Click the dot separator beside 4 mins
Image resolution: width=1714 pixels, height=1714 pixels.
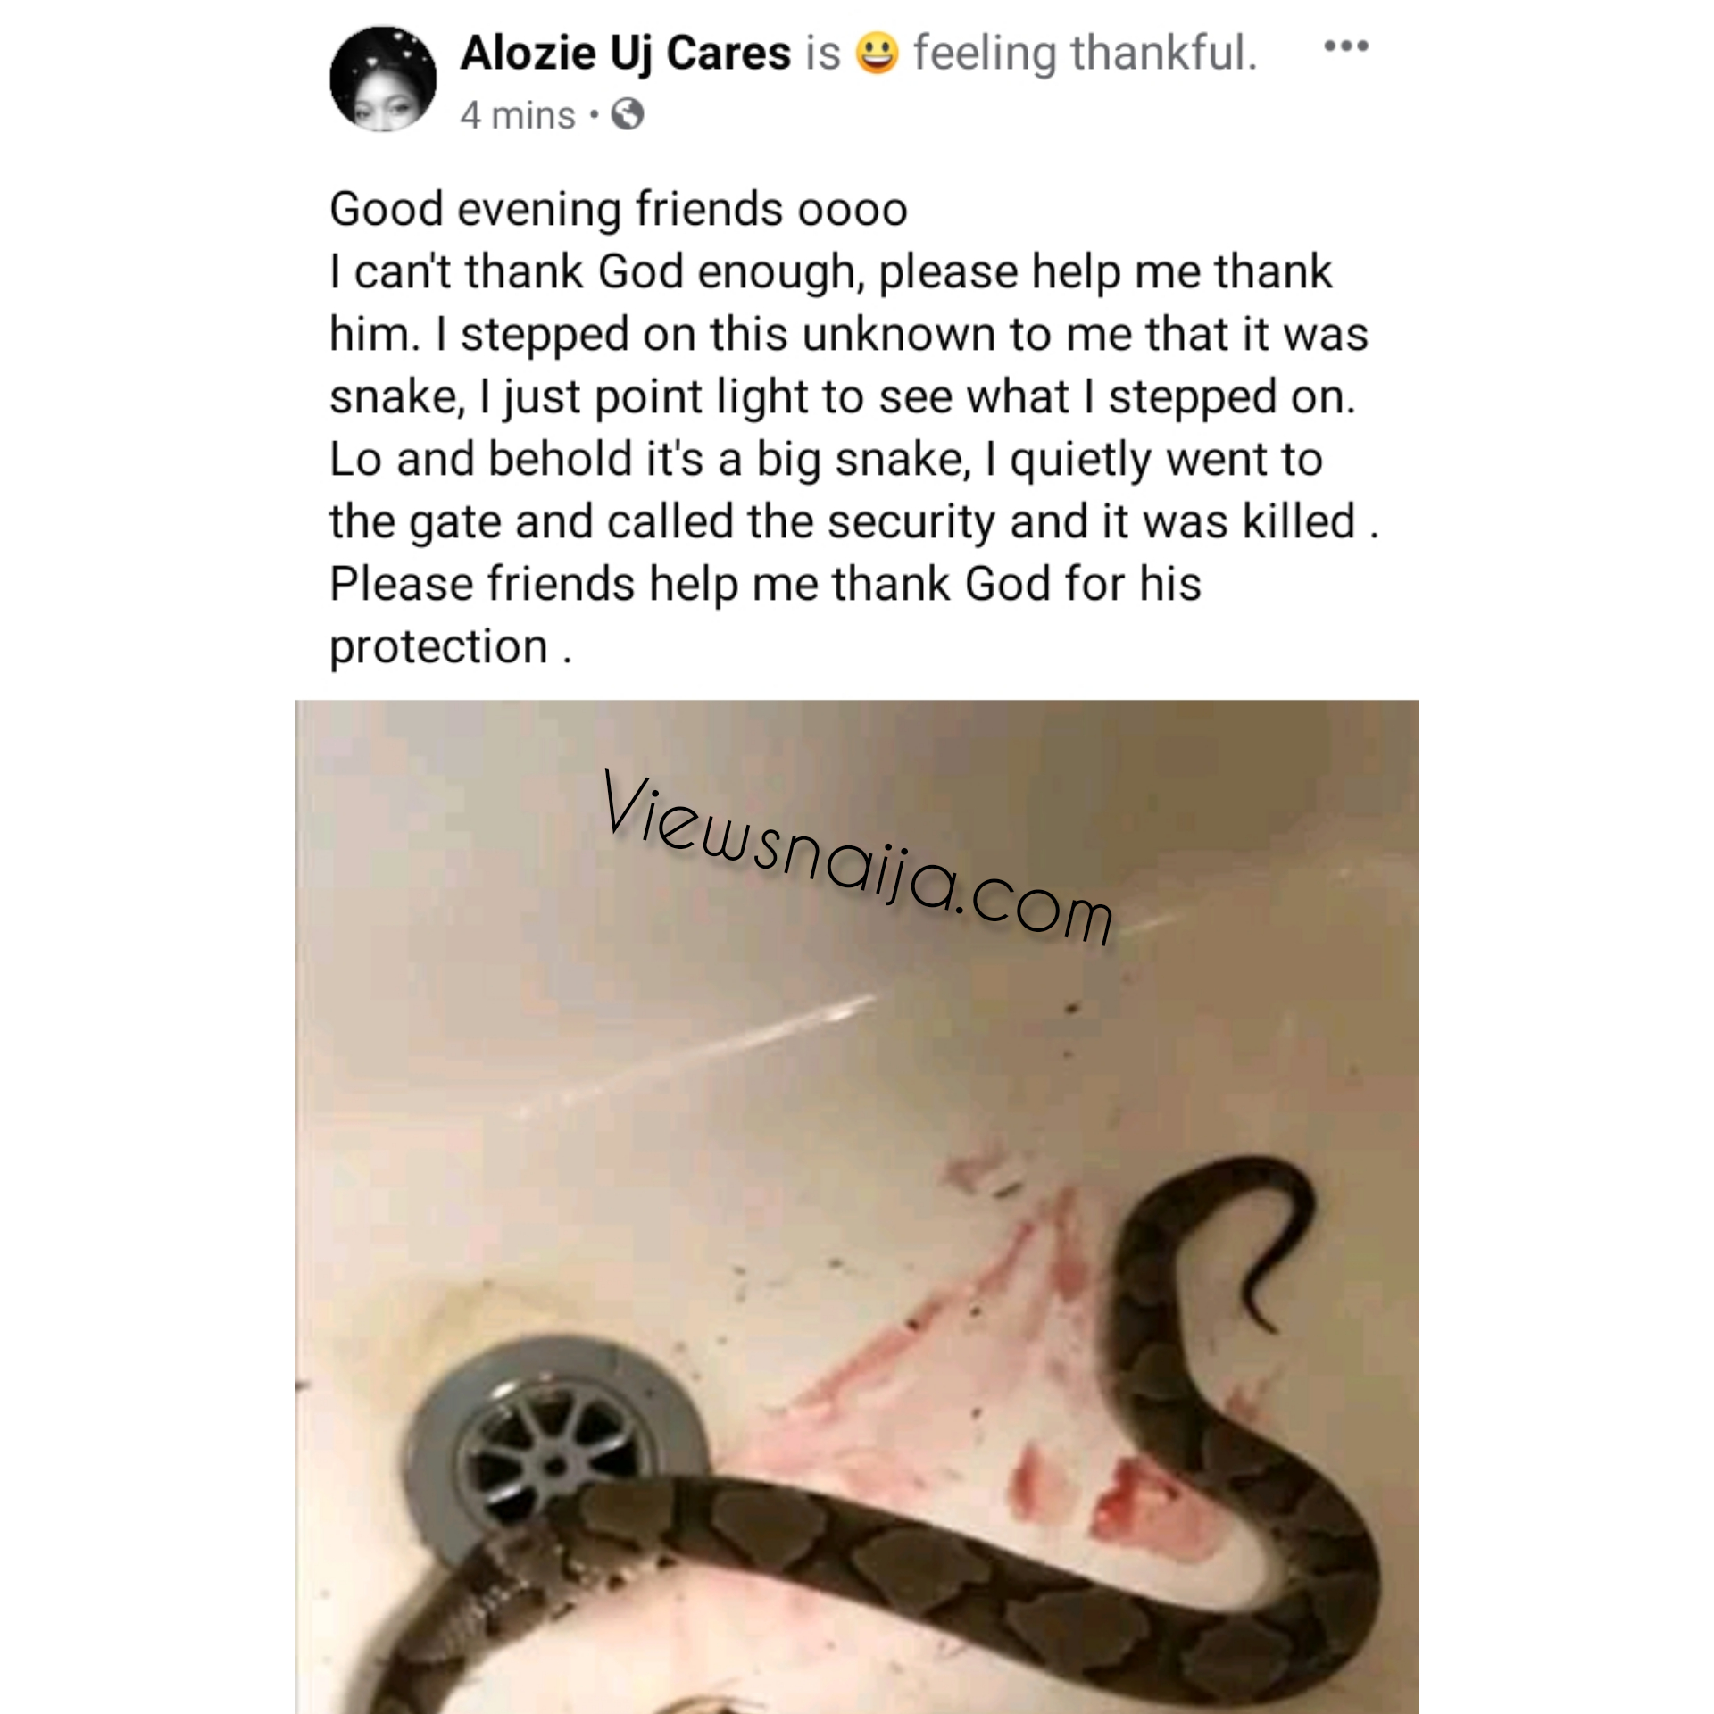[594, 116]
